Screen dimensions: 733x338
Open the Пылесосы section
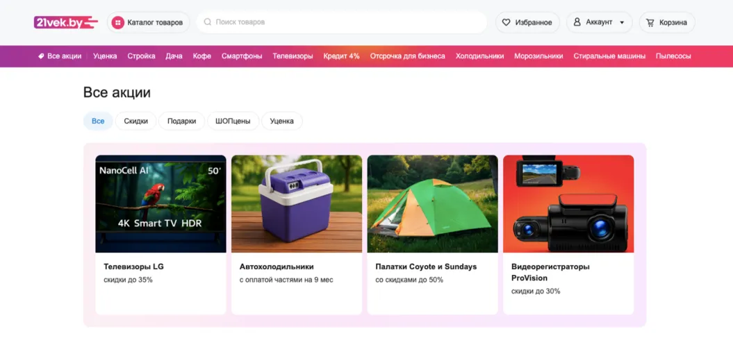point(673,56)
